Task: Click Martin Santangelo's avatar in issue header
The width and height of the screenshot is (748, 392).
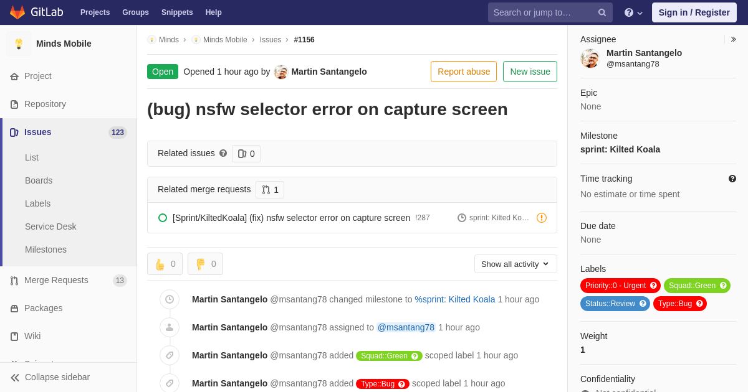Action: (281, 72)
